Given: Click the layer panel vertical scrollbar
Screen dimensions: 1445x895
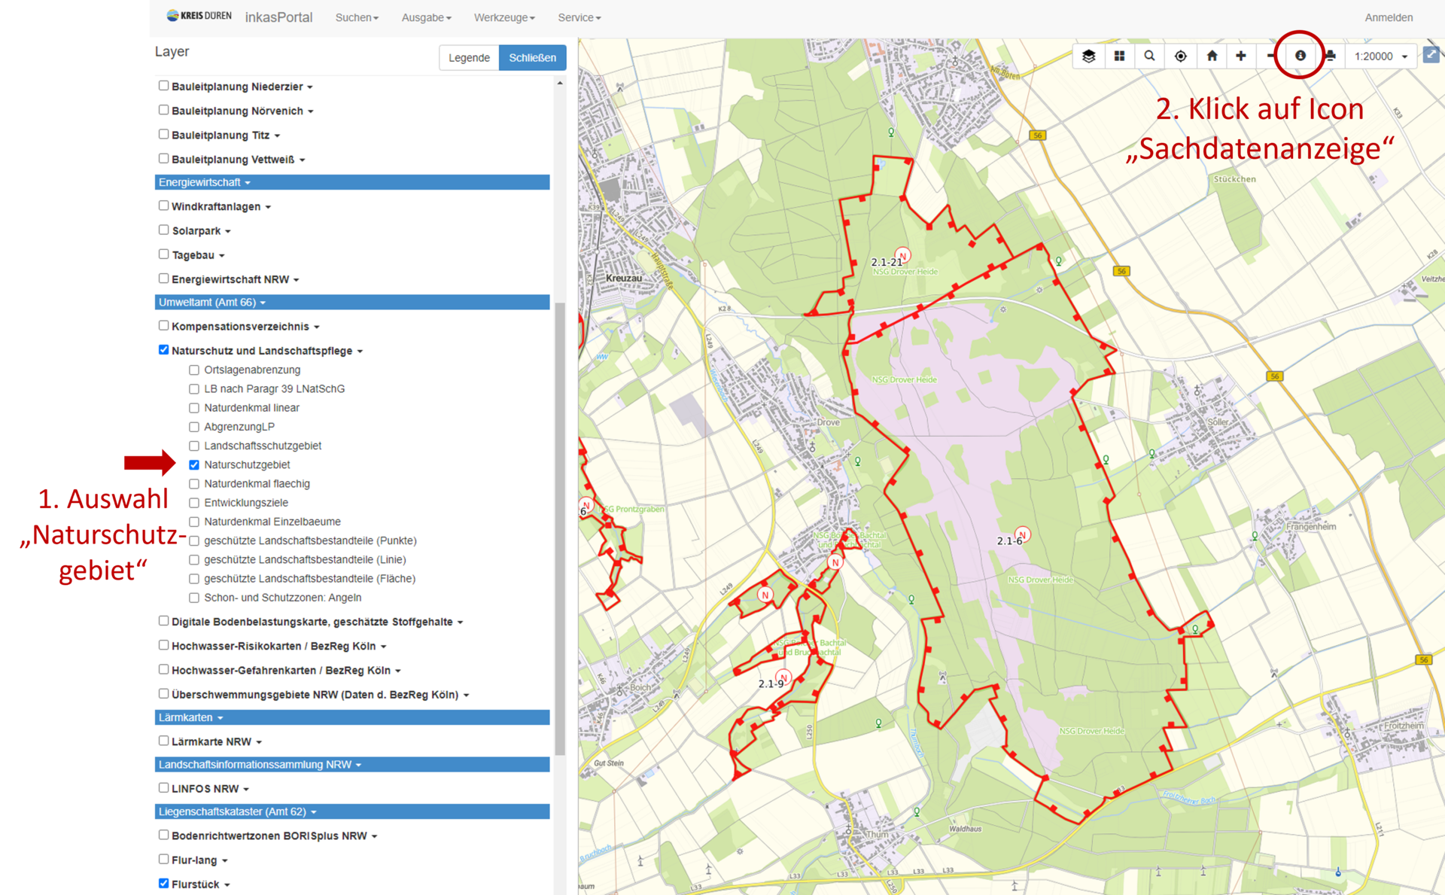Looking at the screenshot, I should pyautogui.click(x=559, y=527).
